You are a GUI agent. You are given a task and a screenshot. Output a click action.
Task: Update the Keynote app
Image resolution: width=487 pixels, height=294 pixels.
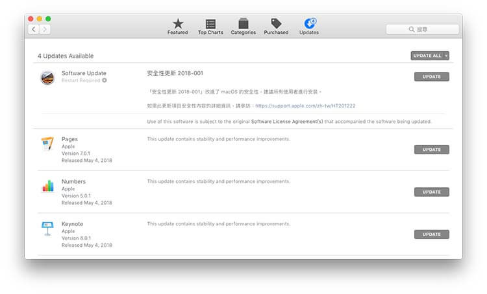(x=431, y=234)
